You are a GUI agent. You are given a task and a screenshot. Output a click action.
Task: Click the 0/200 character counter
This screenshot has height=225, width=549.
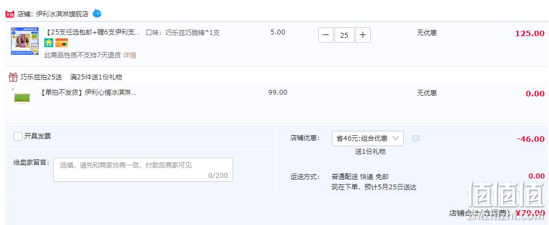coord(218,175)
